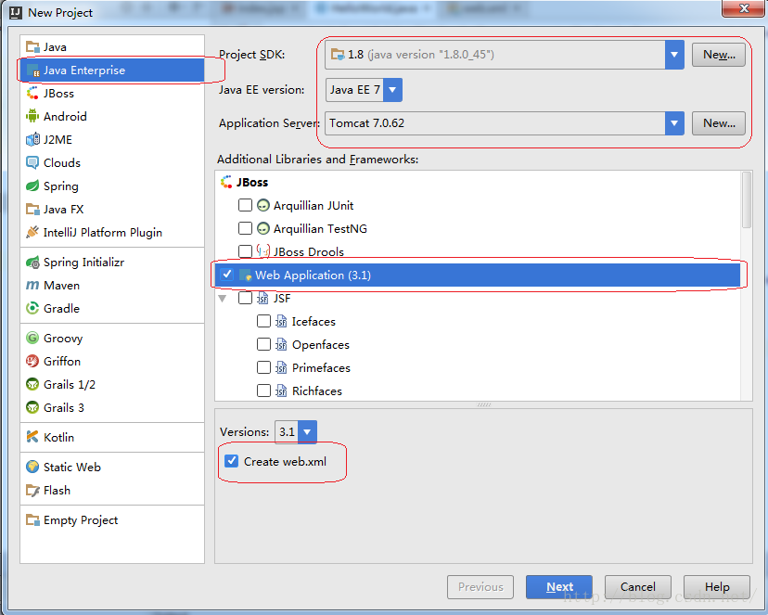Tick the JBoss Drools checkbox
The image size is (768, 615).
(245, 251)
